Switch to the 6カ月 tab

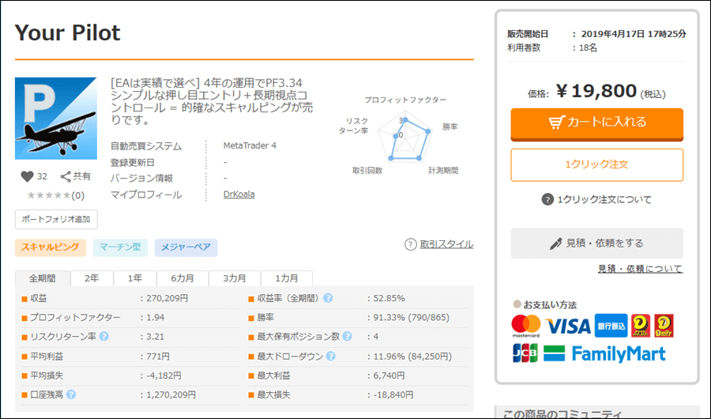(182, 278)
